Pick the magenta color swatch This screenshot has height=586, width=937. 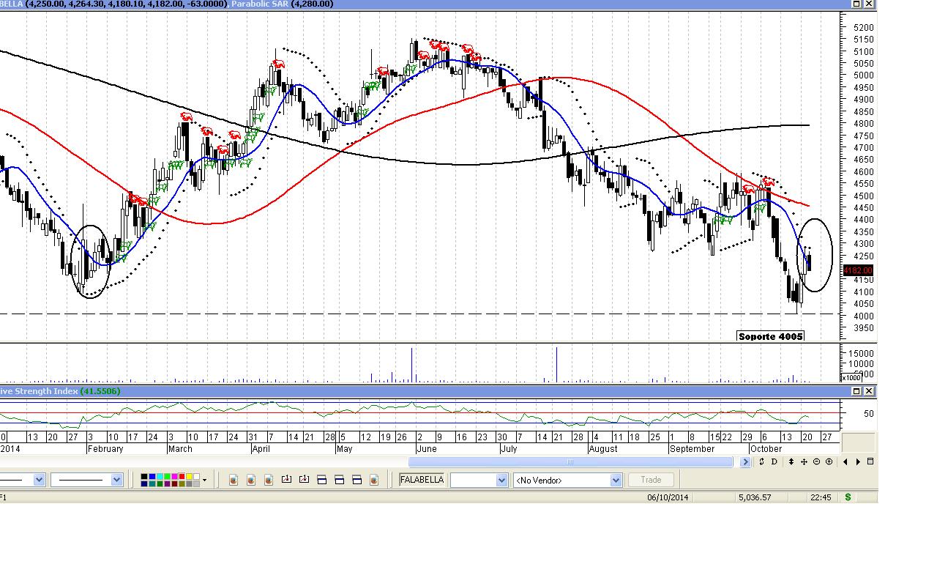pos(174,477)
